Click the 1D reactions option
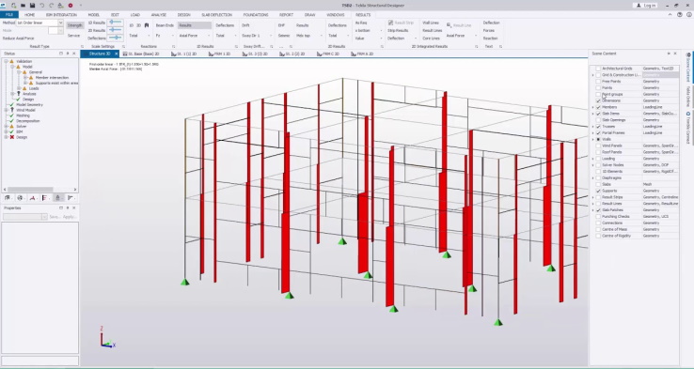Screen dimensions: 694x369 click(131, 25)
